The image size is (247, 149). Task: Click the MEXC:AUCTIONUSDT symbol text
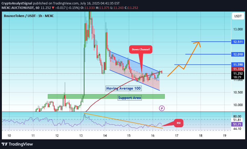pos(18,8)
